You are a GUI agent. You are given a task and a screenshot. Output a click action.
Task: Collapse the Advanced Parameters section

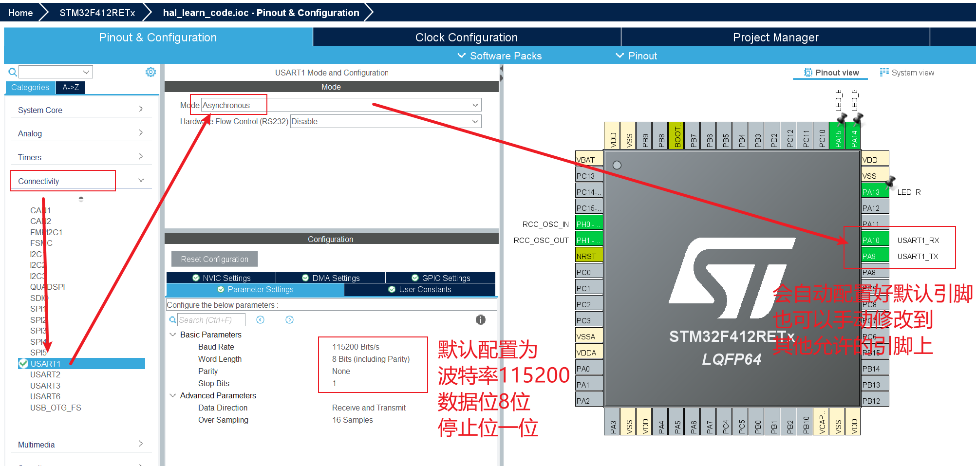(173, 395)
